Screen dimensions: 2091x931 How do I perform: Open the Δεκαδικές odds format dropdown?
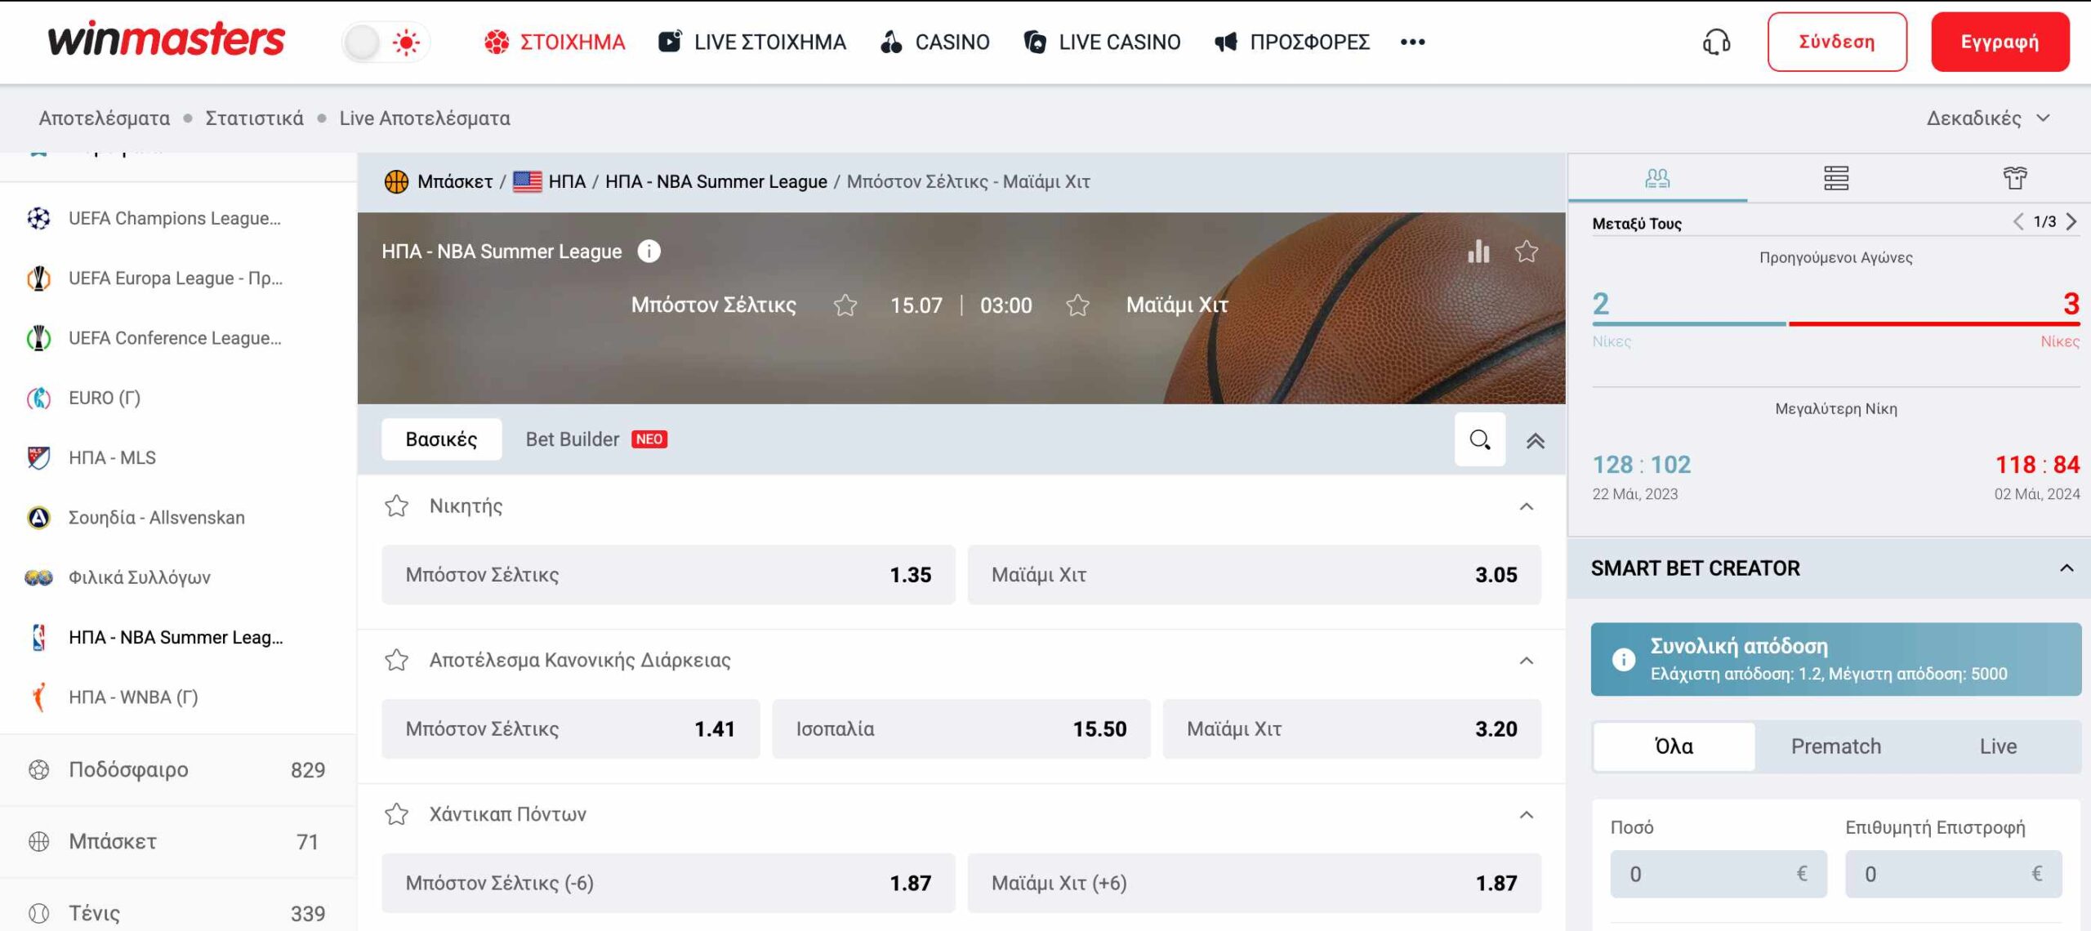(1988, 118)
